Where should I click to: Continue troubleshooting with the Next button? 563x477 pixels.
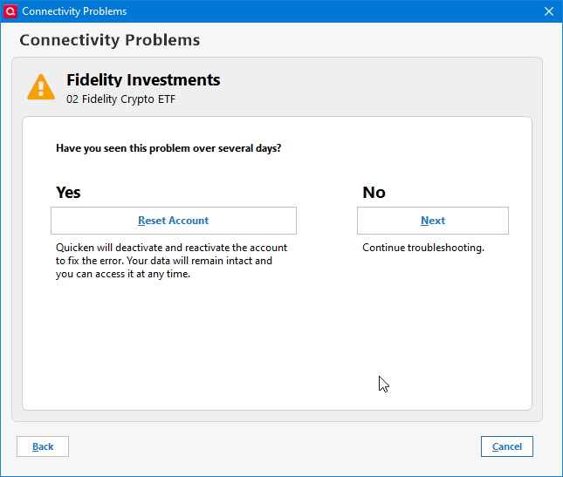[432, 221]
